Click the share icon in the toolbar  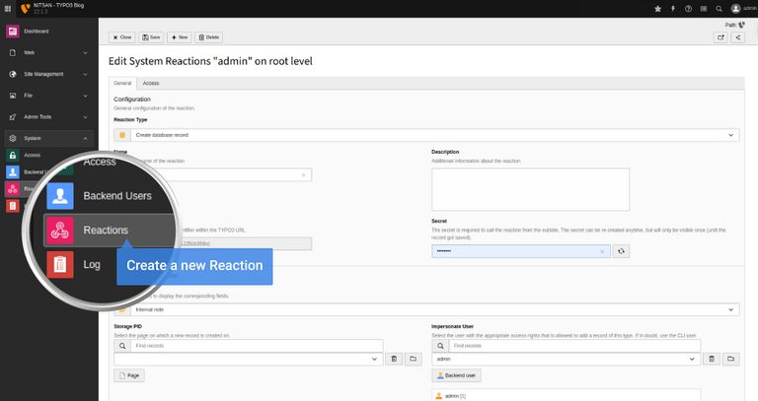738,37
